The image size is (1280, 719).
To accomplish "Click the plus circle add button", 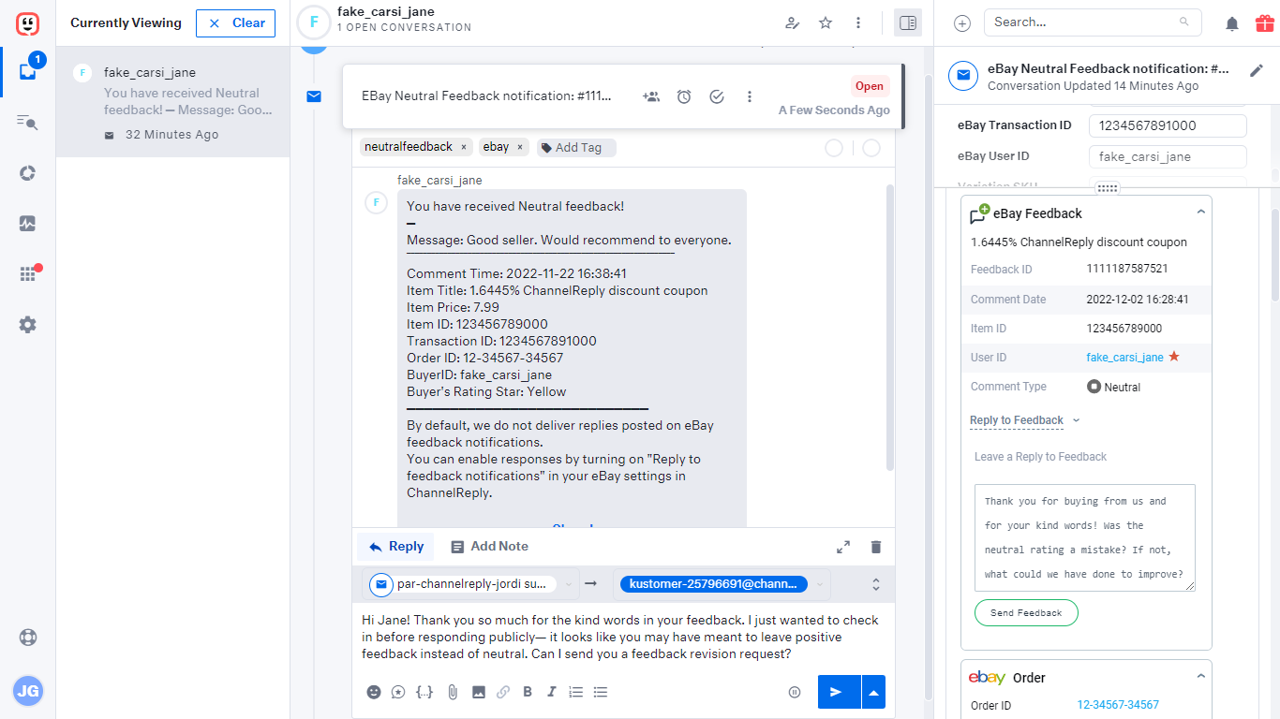I will [962, 23].
